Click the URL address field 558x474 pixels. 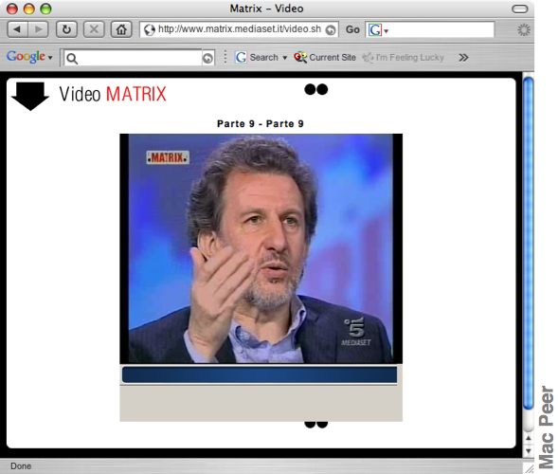coord(239,29)
